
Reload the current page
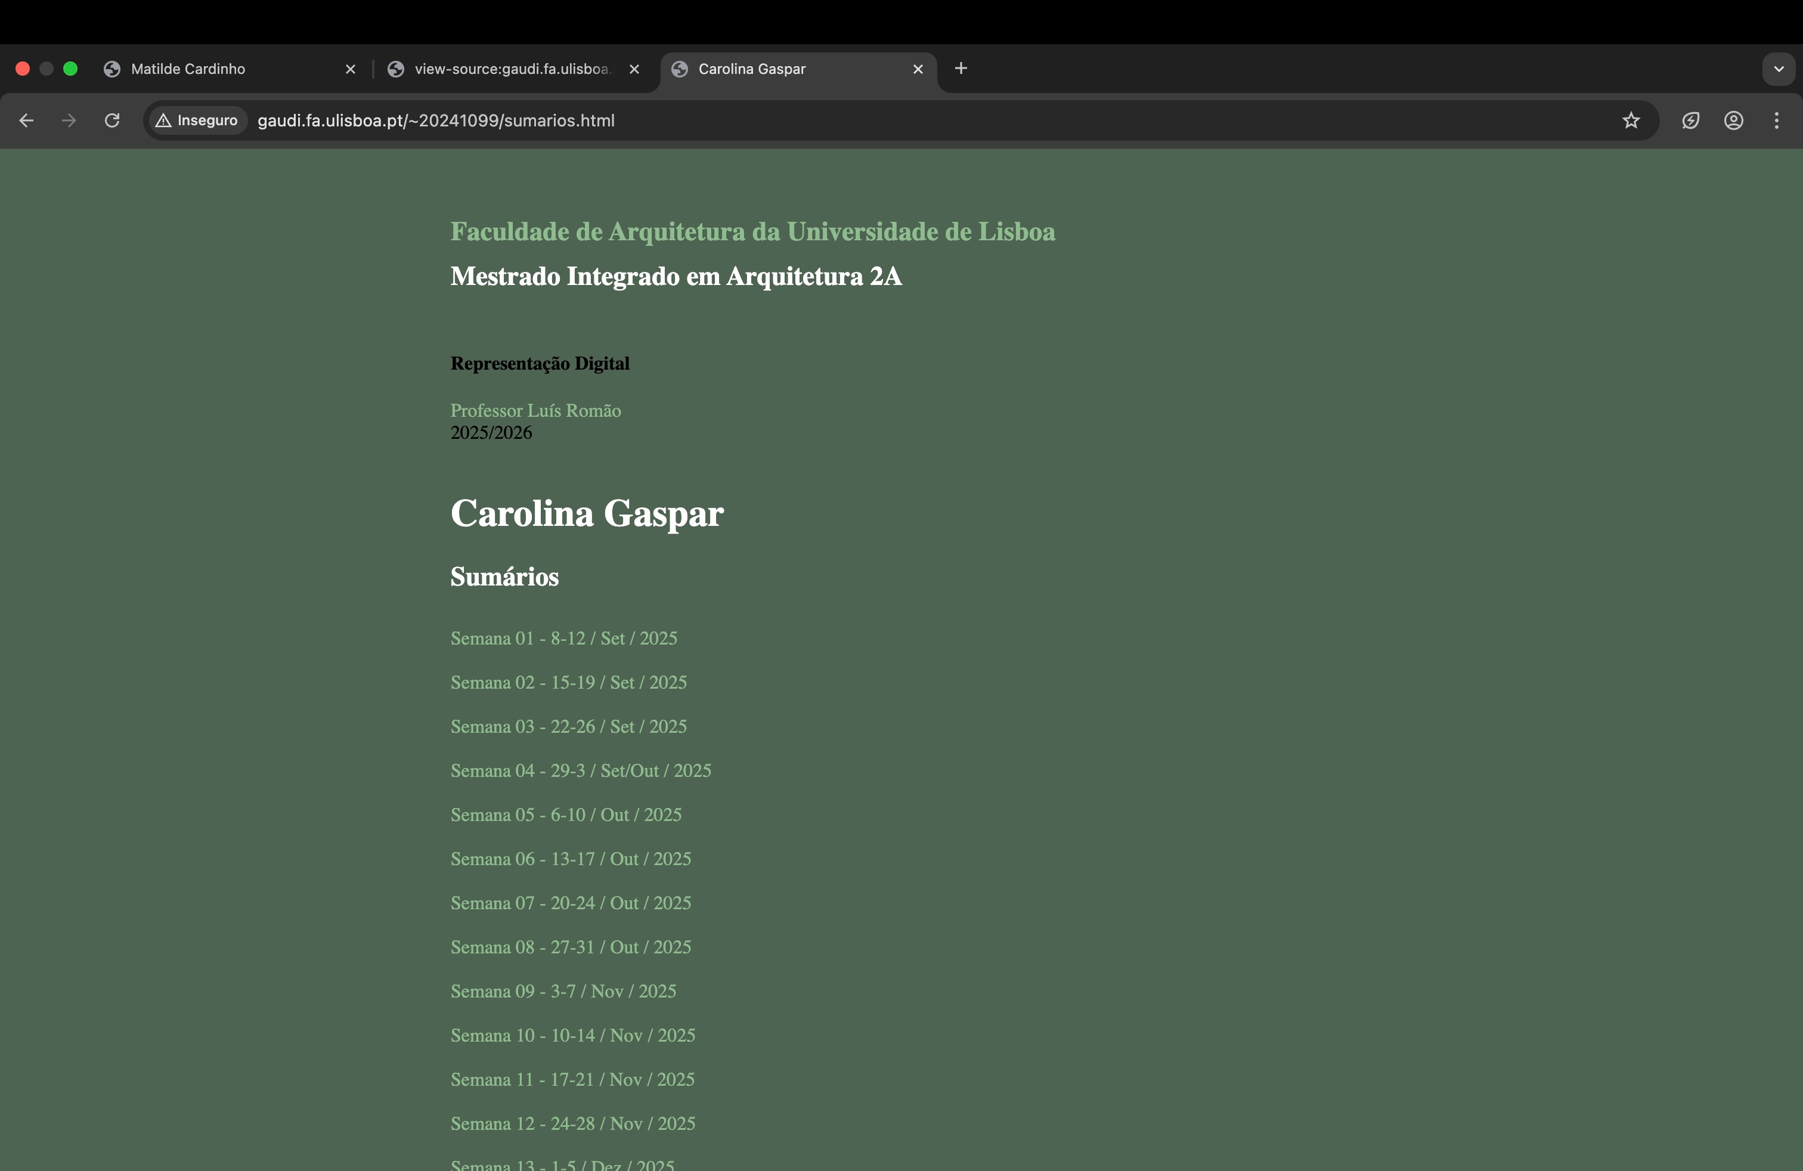112,120
